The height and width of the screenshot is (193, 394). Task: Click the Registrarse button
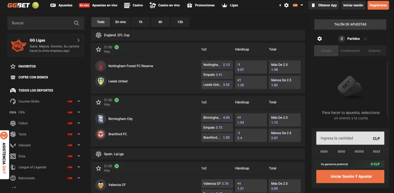378,5
